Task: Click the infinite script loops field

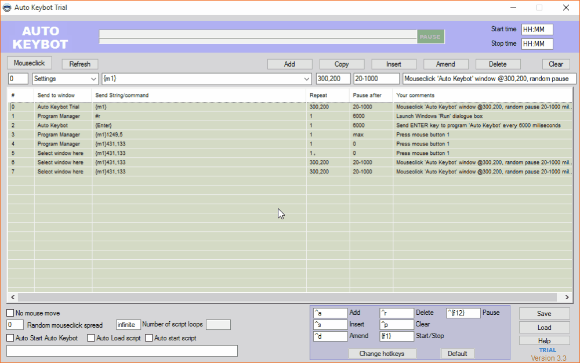Action: (128, 325)
